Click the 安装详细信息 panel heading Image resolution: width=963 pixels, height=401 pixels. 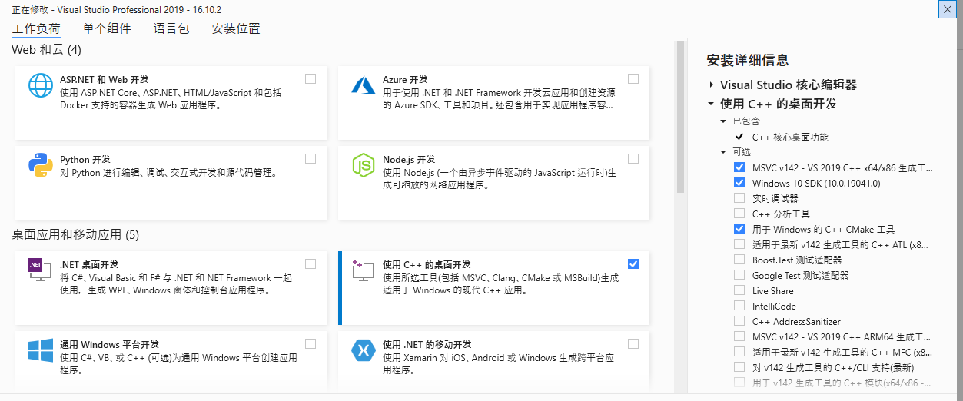[x=748, y=61]
